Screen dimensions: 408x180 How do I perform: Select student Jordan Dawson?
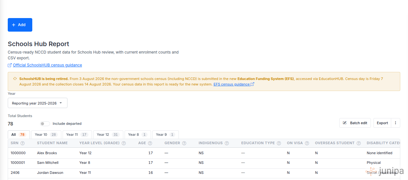pos(50,173)
